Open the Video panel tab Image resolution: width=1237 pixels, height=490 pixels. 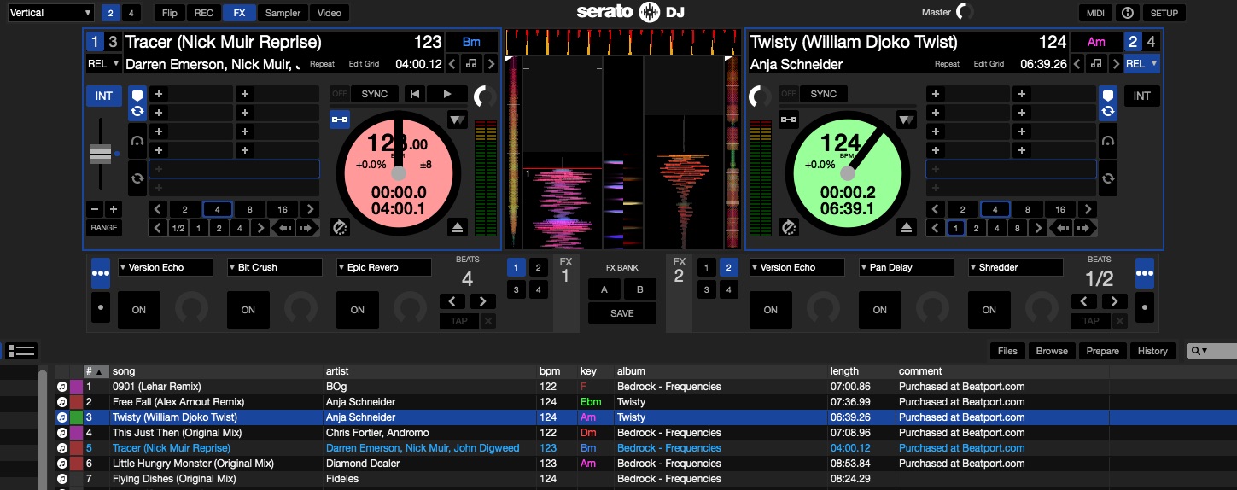330,13
